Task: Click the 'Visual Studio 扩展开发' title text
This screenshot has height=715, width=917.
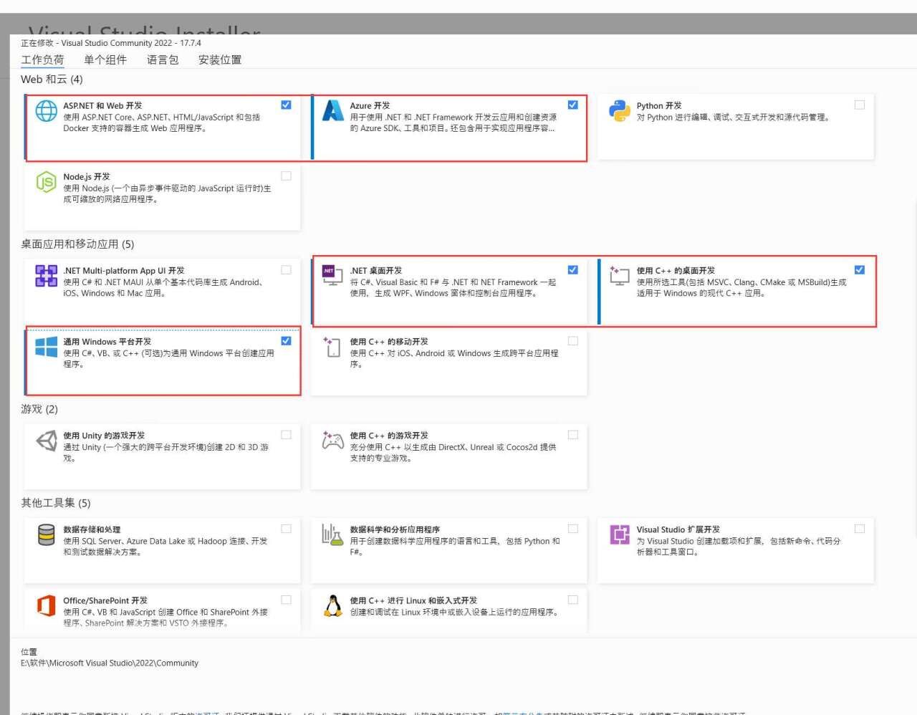Action: [x=678, y=529]
